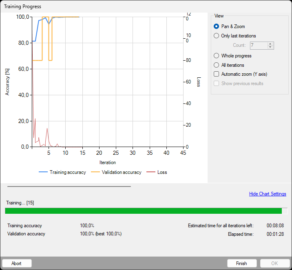Click inside the Count number field
Image resolution: width=292 pixels, height=270 pixels.
click(x=258, y=46)
